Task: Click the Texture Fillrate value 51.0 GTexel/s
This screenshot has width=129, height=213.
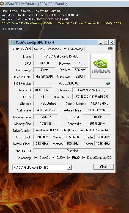Action: coord(97,110)
